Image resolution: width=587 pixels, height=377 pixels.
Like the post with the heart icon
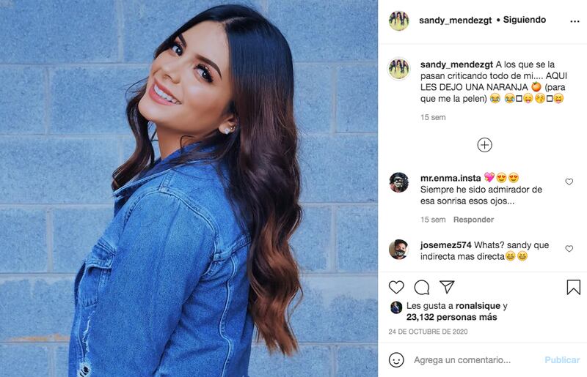[396, 287]
